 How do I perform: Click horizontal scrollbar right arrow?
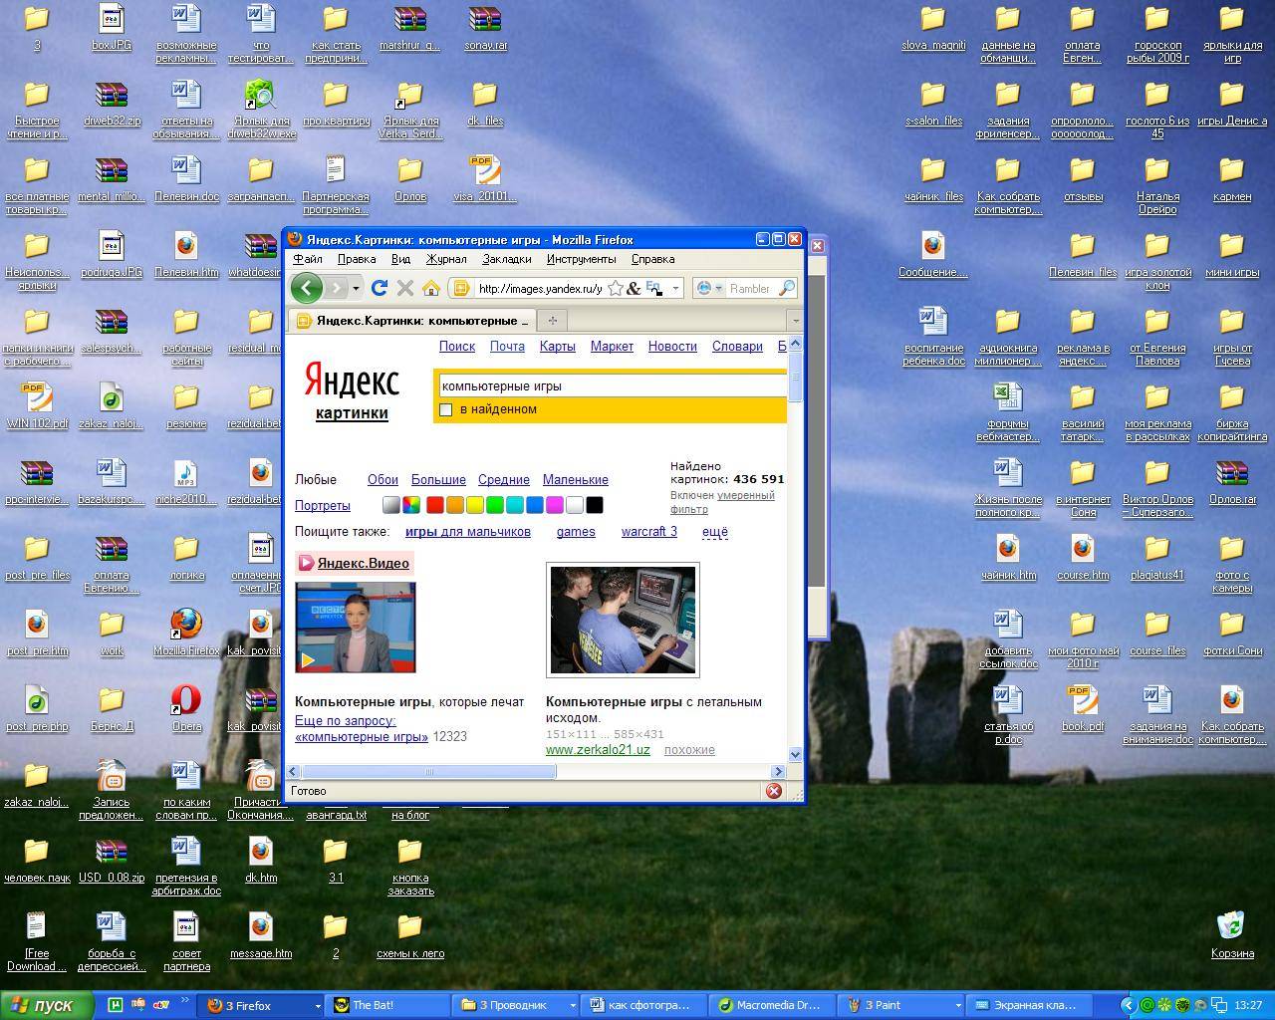779,772
